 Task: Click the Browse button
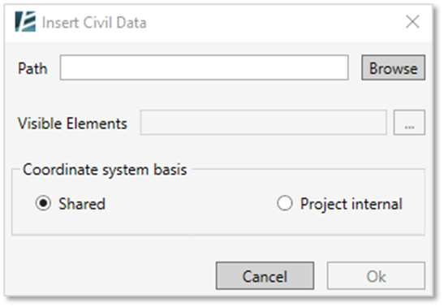pos(394,67)
